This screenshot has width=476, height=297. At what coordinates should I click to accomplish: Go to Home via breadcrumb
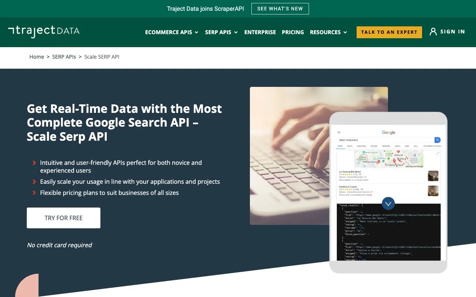coord(37,57)
